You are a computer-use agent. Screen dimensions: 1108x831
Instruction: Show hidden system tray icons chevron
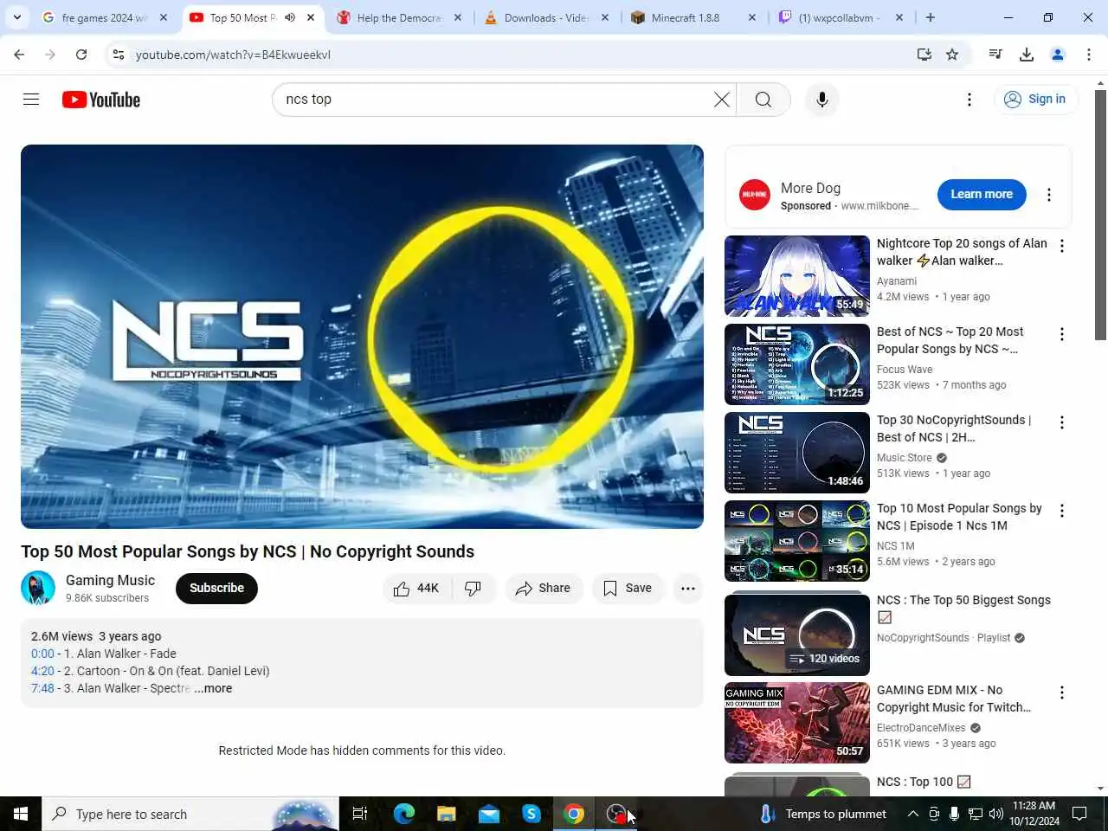pyautogui.click(x=913, y=814)
